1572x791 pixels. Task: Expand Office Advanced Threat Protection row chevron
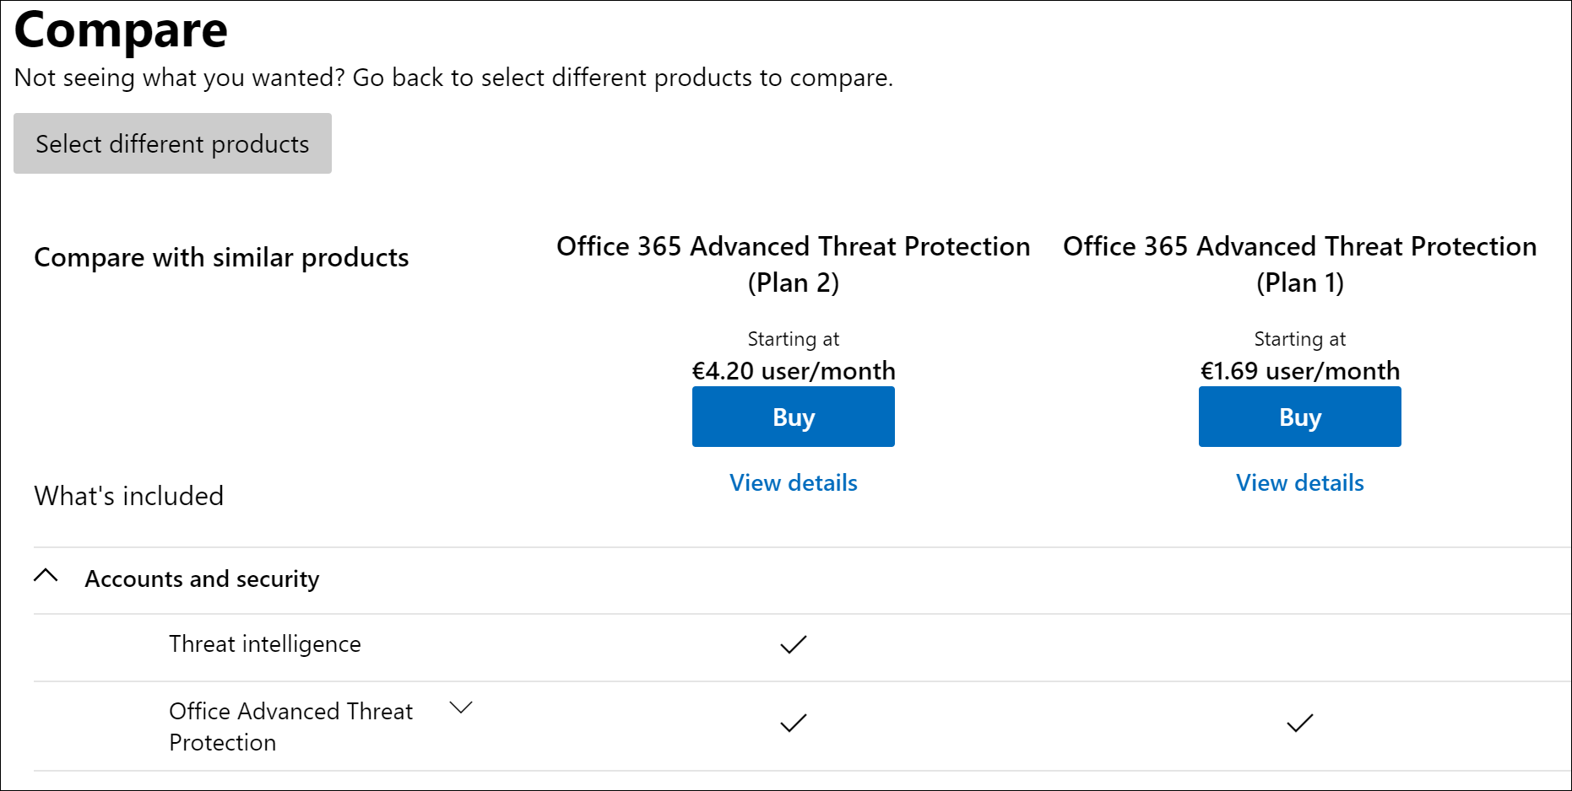461,708
